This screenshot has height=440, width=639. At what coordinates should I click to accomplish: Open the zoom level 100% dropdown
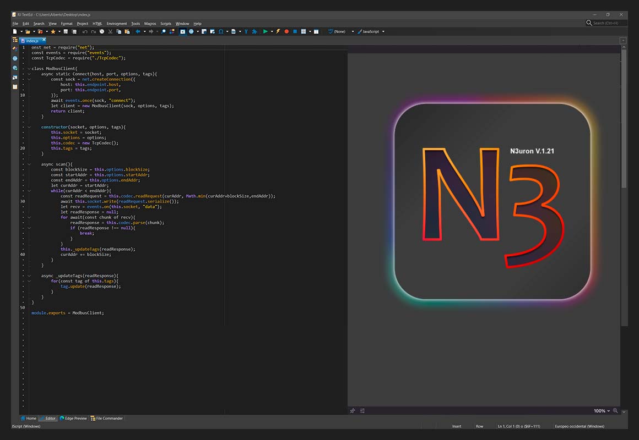click(600, 411)
